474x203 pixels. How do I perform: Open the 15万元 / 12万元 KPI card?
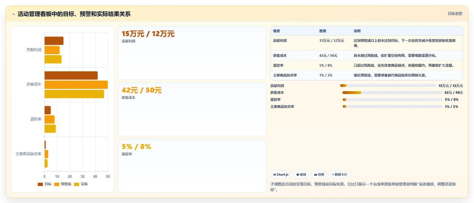tap(192, 53)
